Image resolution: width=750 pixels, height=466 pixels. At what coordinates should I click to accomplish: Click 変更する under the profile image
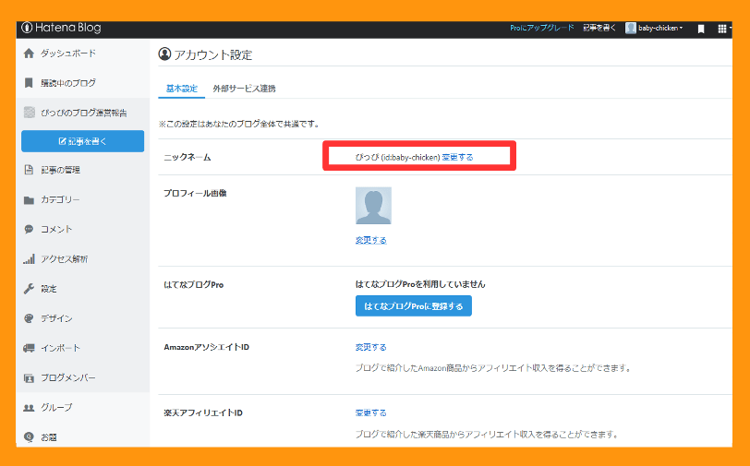(370, 240)
